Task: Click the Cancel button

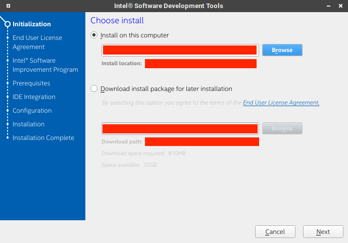Action: (x=275, y=232)
